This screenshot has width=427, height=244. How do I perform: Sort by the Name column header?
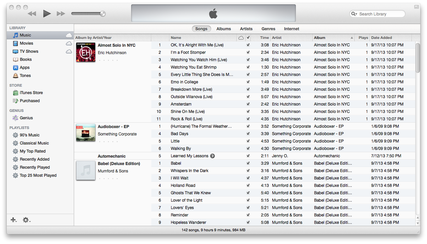click(x=203, y=38)
